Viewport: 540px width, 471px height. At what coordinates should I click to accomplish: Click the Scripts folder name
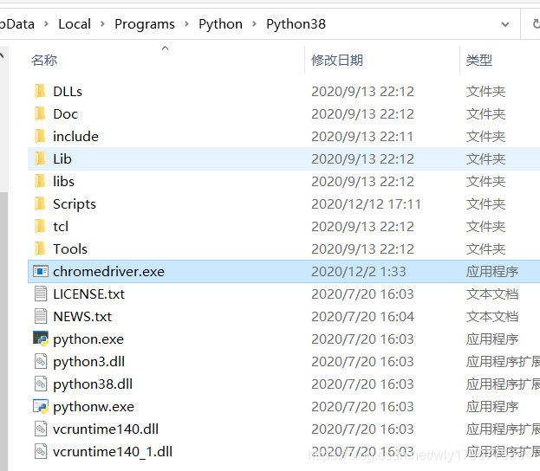(75, 204)
